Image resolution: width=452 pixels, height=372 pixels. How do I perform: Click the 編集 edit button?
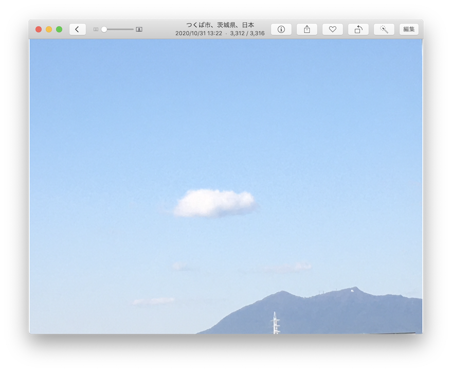click(409, 29)
